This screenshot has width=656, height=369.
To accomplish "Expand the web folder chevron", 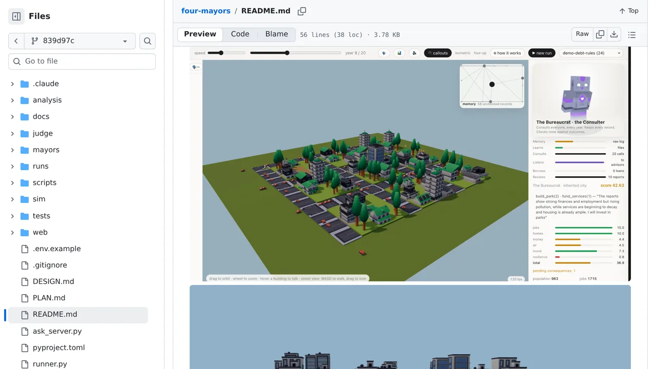I will coord(12,232).
